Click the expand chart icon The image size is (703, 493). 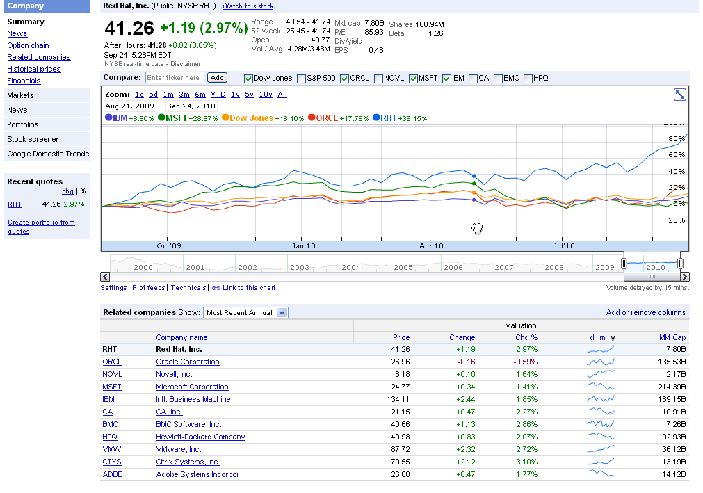coord(680,95)
